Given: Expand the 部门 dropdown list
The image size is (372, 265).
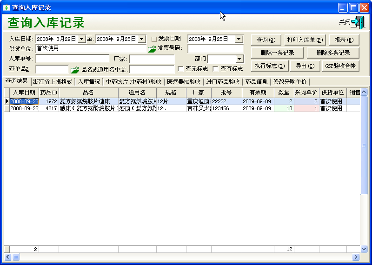Looking at the screenshot, I should pyautogui.click(x=239, y=59).
